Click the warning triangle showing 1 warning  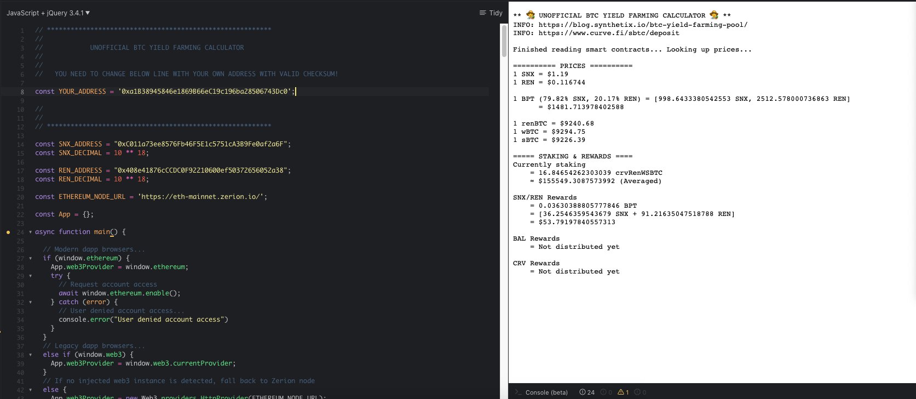tap(623, 392)
